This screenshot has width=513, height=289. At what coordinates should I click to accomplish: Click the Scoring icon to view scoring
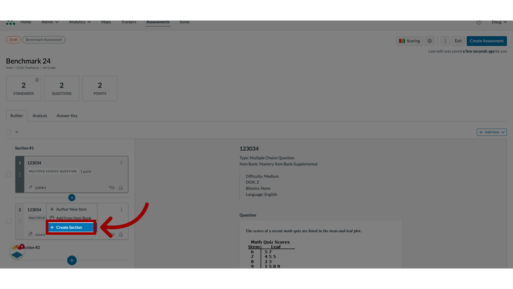pyautogui.click(x=409, y=41)
